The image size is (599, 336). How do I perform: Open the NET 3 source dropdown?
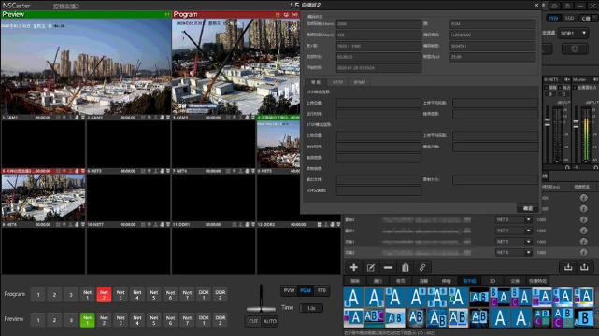pyautogui.click(x=513, y=219)
